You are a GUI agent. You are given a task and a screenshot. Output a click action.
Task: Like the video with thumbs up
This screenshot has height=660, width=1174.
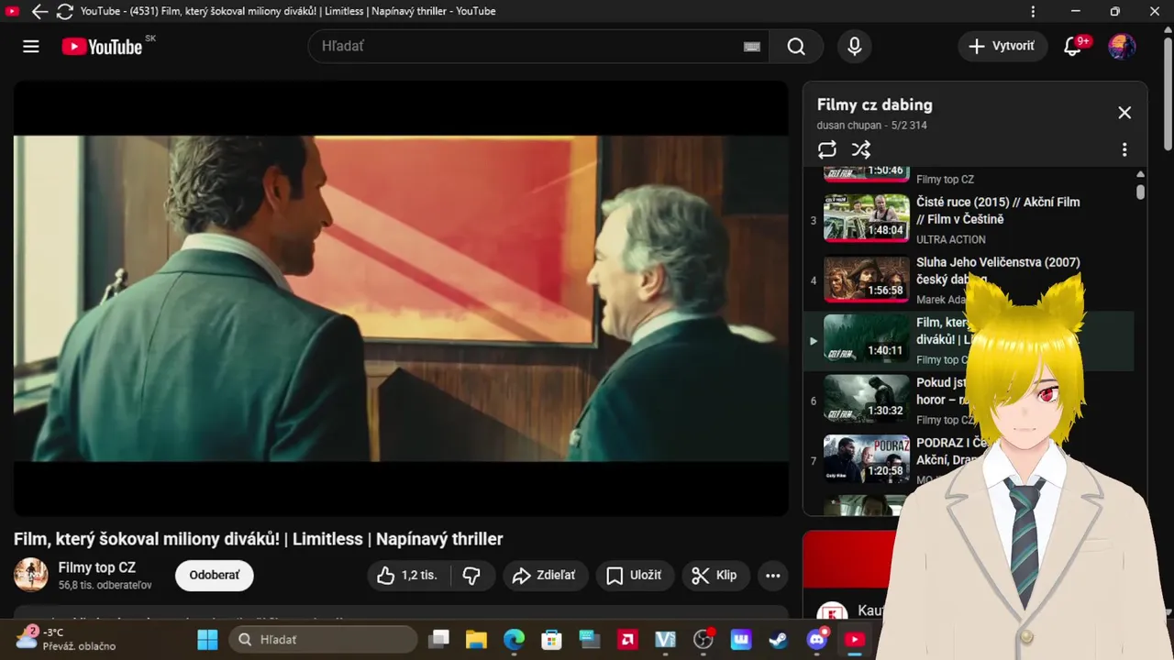(x=385, y=576)
